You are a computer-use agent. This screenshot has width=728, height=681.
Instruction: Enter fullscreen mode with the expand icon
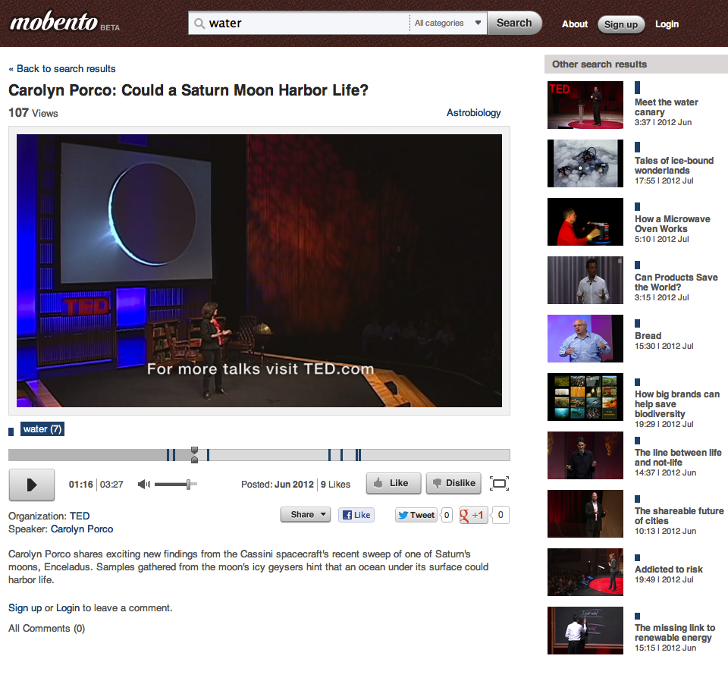pos(499,483)
